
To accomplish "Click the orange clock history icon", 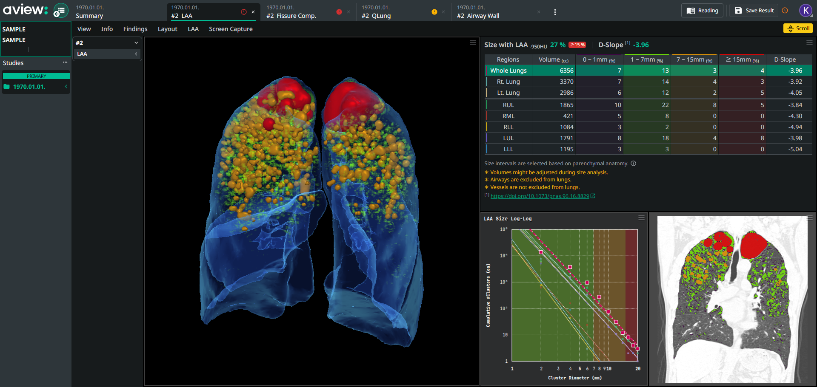I will 785,11.
